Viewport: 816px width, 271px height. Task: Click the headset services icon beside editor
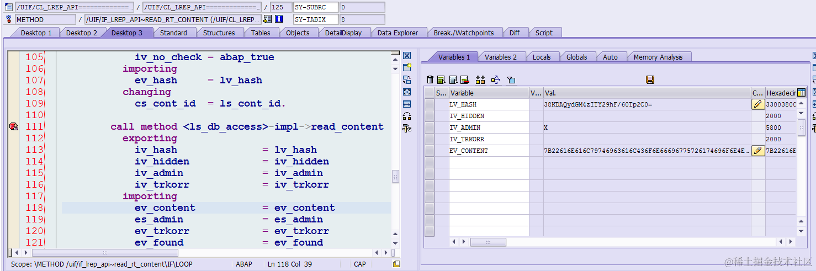[407, 116]
